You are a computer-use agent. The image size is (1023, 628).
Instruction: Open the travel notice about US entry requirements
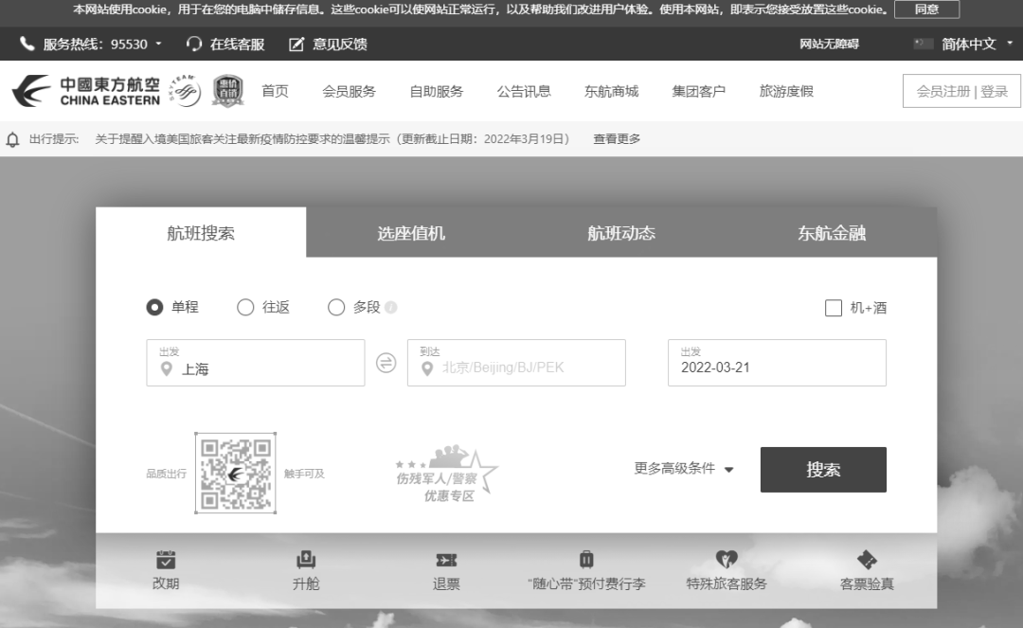pos(332,139)
